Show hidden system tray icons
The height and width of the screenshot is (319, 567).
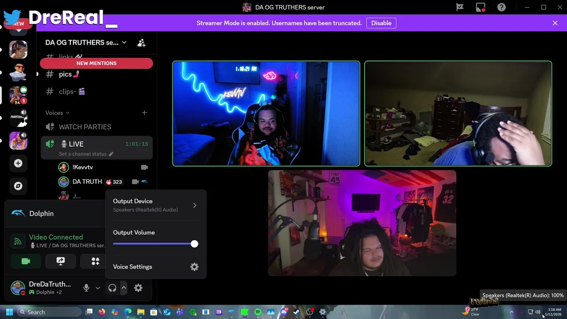pos(512,312)
